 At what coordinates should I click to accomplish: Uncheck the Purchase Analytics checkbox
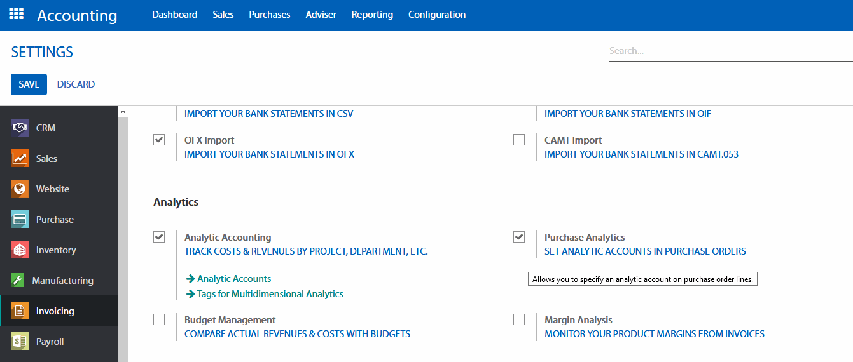pyautogui.click(x=519, y=237)
